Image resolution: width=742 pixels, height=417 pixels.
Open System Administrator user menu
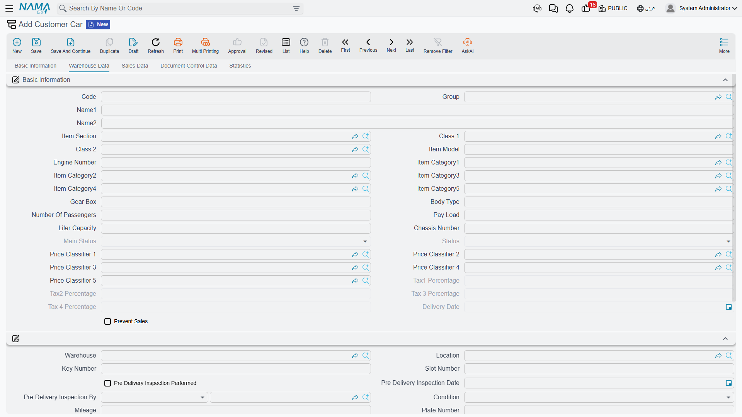(x=701, y=8)
